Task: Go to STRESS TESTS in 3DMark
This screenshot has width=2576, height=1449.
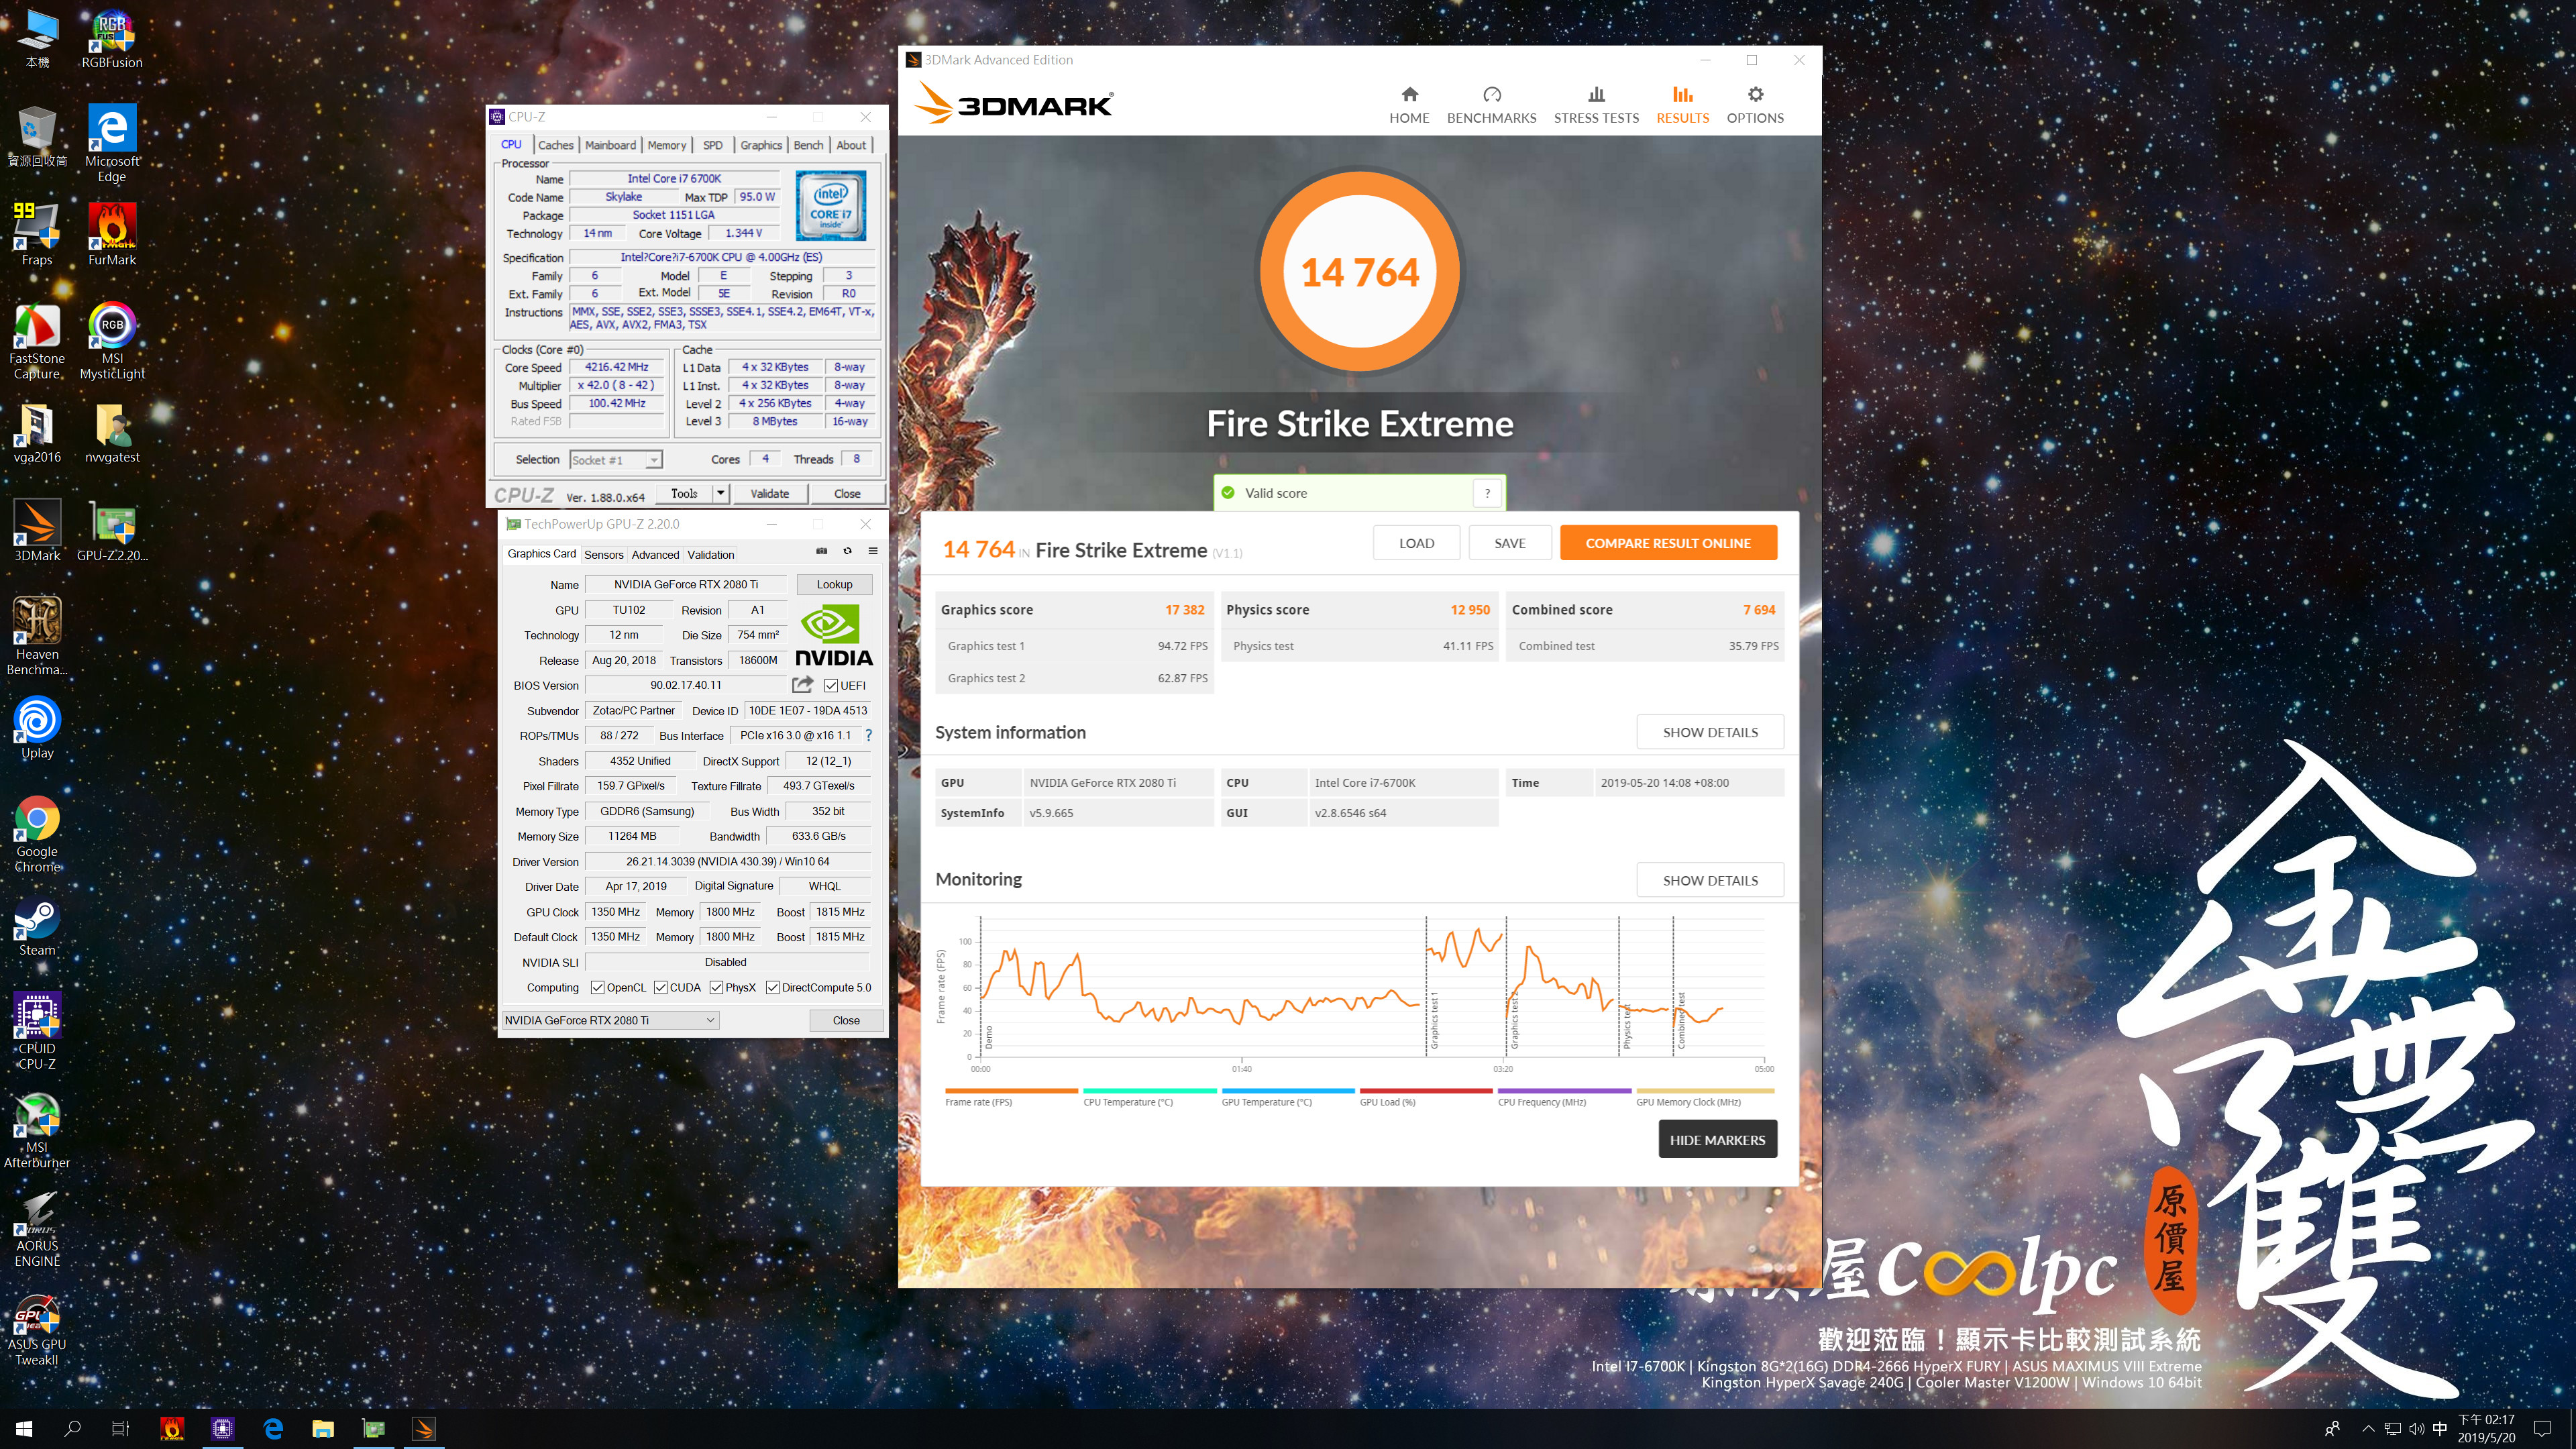Action: [x=1596, y=105]
